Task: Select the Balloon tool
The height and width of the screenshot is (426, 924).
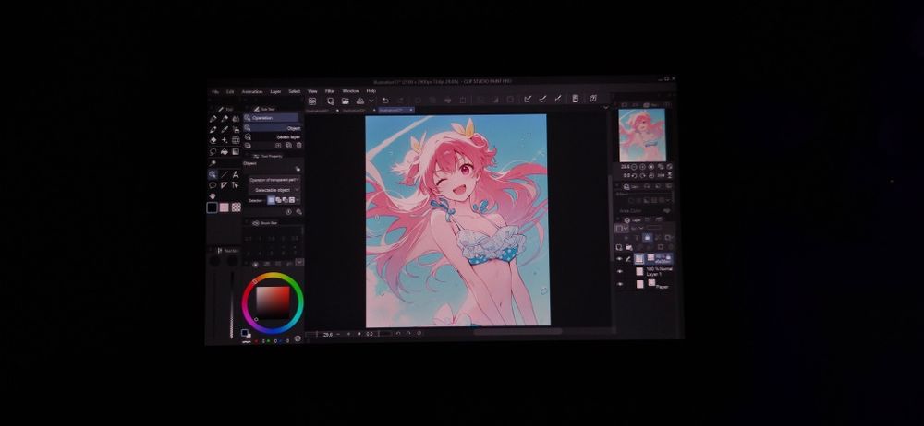Action: pyautogui.click(x=213, y=185)
